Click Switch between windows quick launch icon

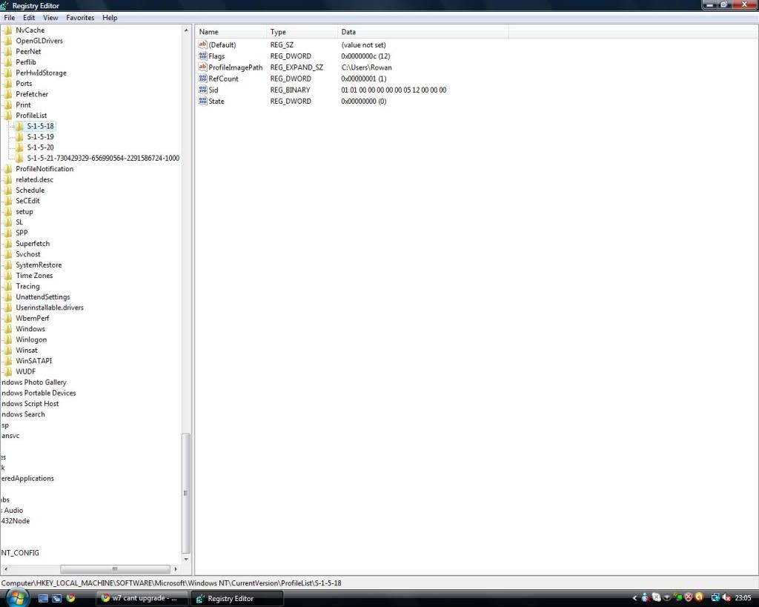pos(56,598)
